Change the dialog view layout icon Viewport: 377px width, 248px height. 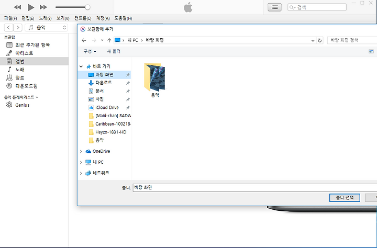(x=371, y=51)
